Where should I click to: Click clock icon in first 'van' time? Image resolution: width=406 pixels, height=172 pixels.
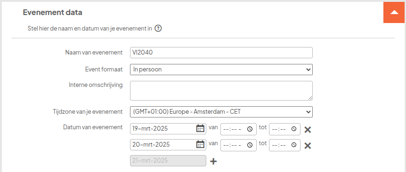point(250,129)
